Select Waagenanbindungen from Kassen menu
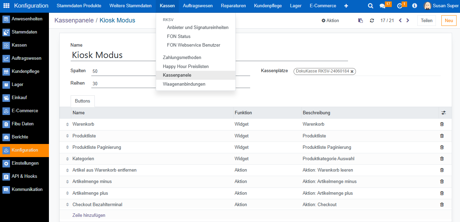Screen dimensions: 460x222 tap(184, 84)
